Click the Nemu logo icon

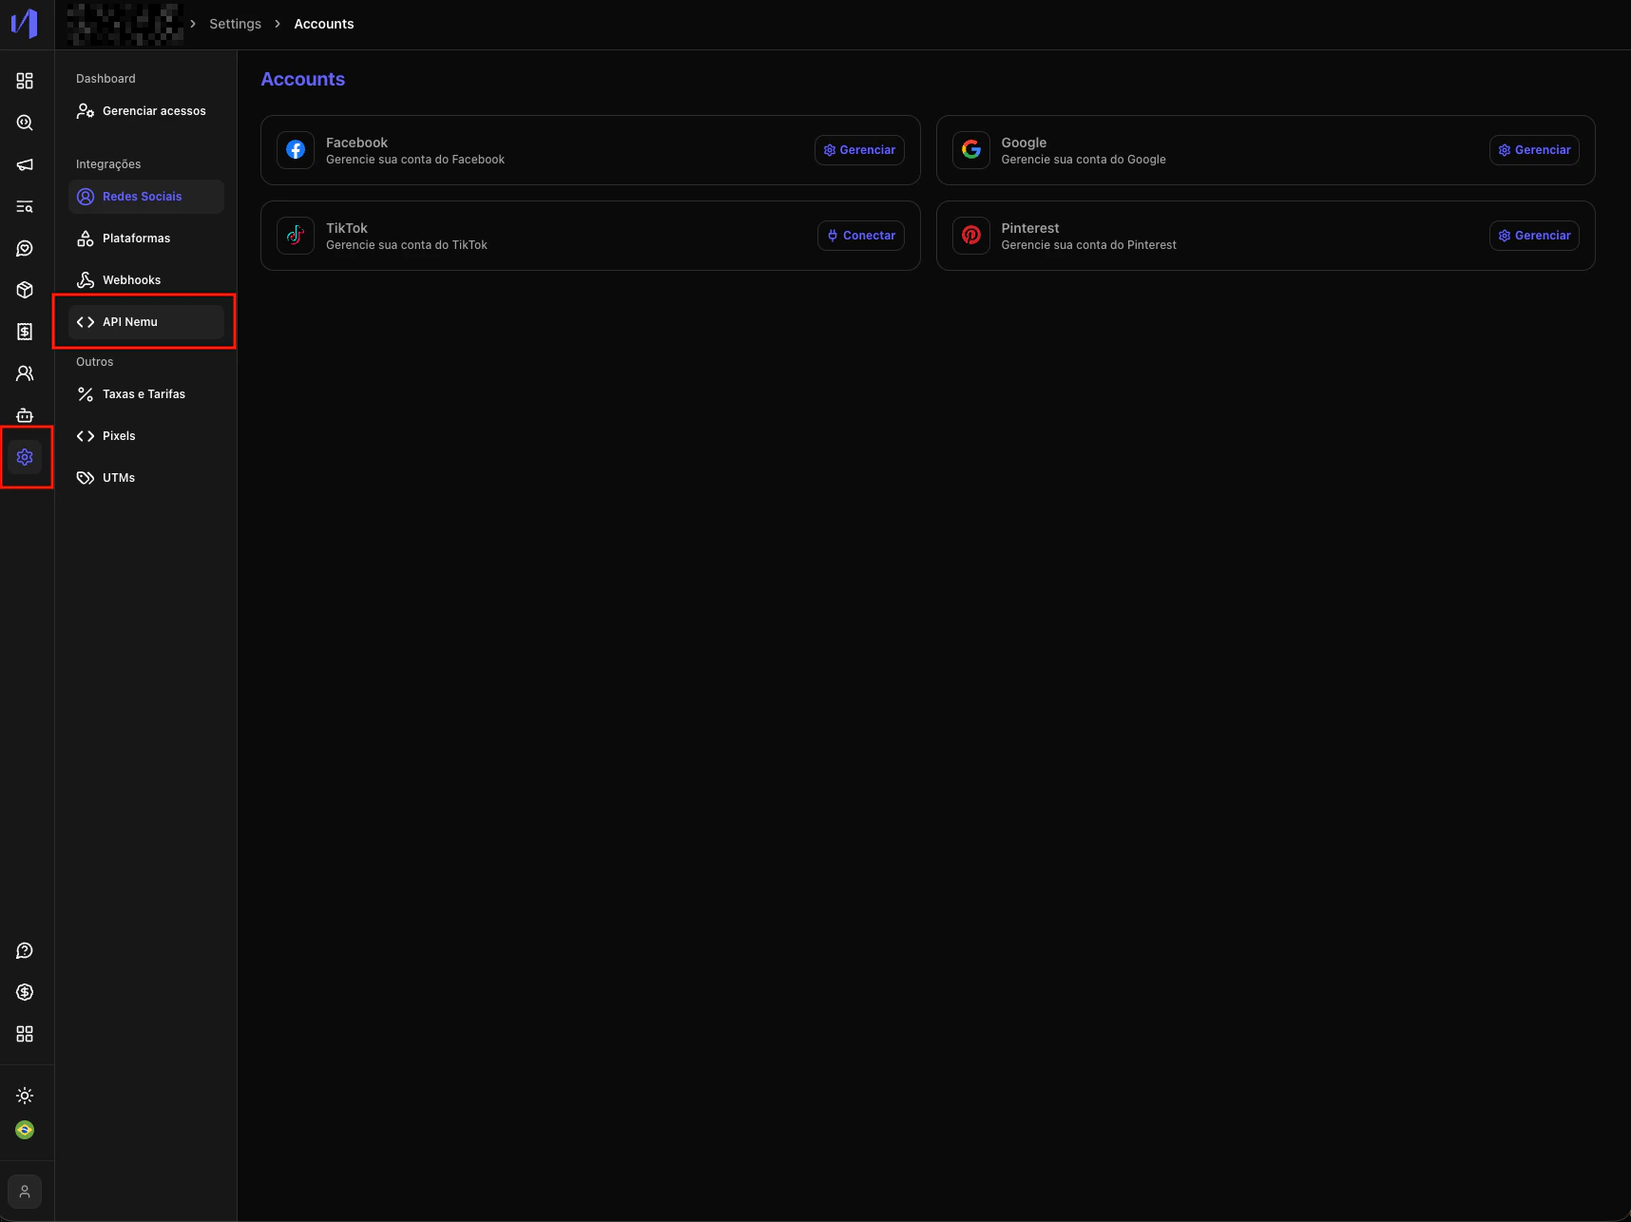pyautogui.click(x=24, y=24)
